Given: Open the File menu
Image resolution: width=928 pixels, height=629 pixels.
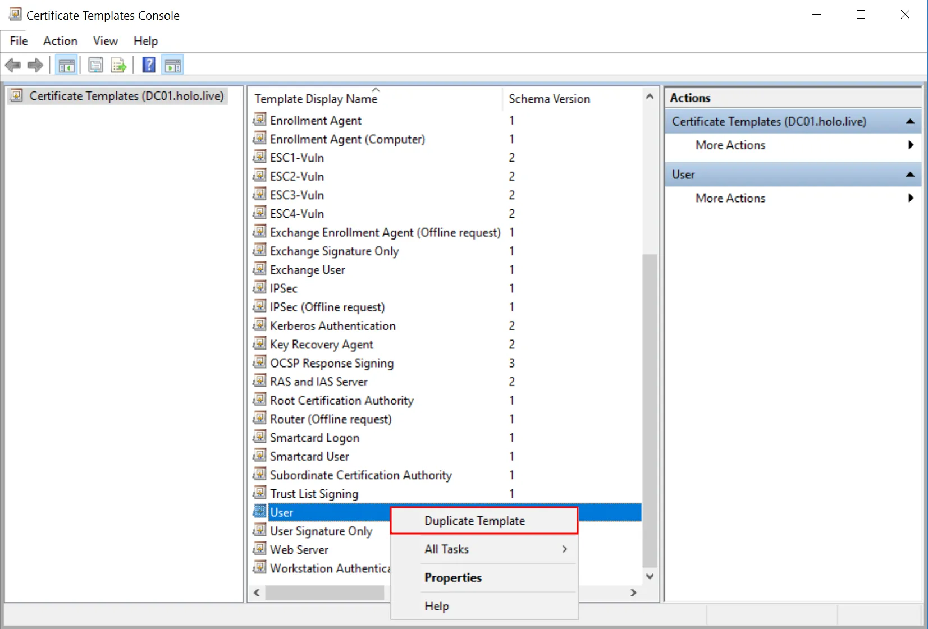Looking at the screenshot, I should pyautogui.click(x=19, y=41).
